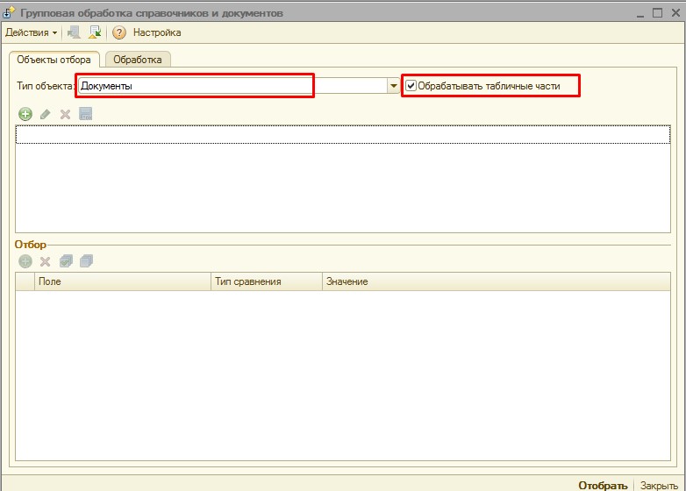The height and width of the screenshot is (491, 686).
Task: Select the Объекты отбора tab
Action: [54, 60]
